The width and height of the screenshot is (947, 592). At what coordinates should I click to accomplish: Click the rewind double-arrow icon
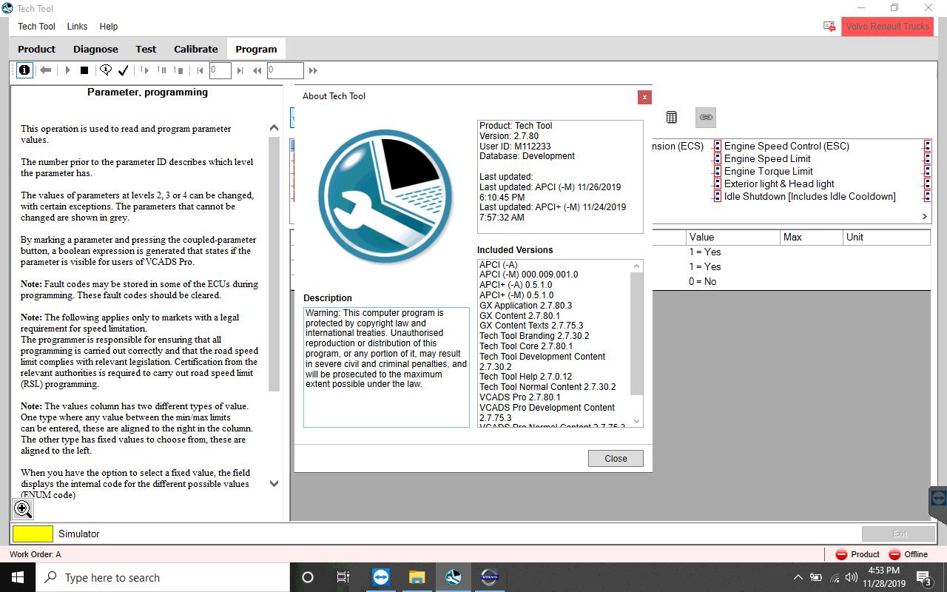tap(257, 70)
